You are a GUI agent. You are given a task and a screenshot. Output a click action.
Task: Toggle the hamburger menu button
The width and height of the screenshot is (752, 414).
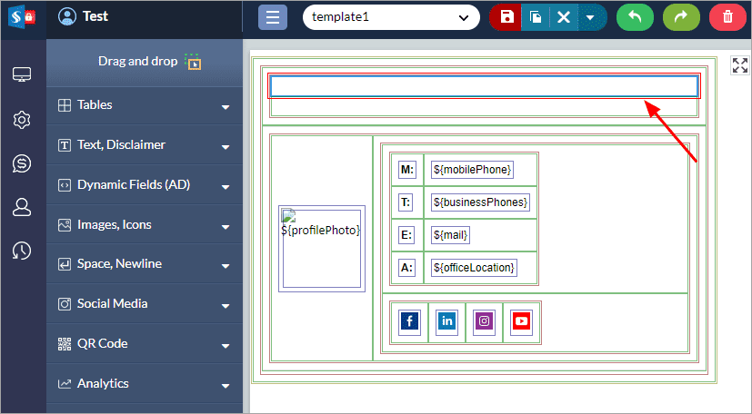(x=273, y=17)
